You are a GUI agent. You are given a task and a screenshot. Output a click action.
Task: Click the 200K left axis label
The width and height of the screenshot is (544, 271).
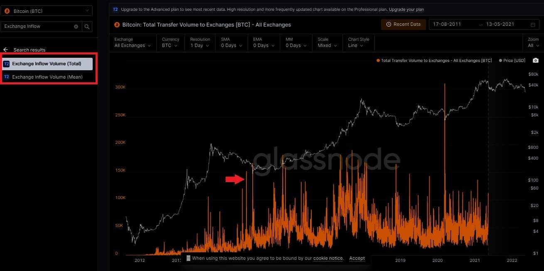[x=120, y=143]
